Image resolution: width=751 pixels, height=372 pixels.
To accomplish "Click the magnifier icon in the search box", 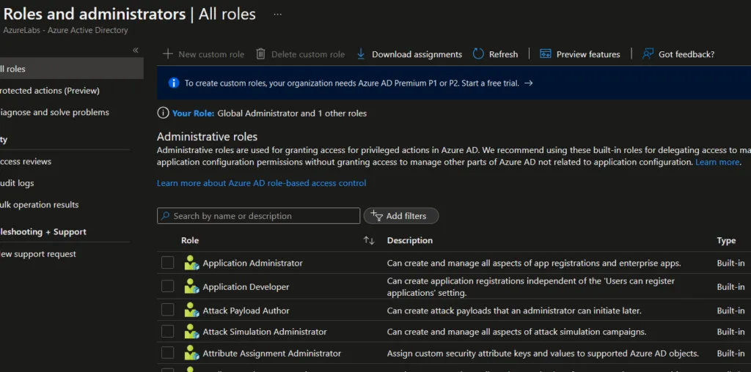I will tap(165, 215).
